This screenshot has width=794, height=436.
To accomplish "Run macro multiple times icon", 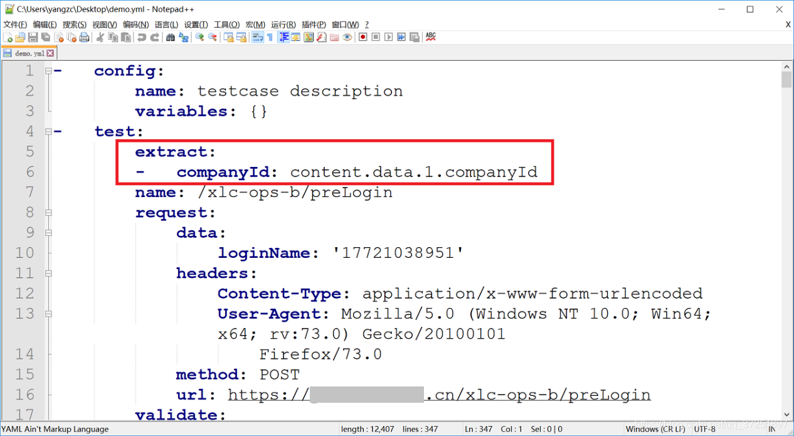I will pyautogui.click(x=401, y=38).
